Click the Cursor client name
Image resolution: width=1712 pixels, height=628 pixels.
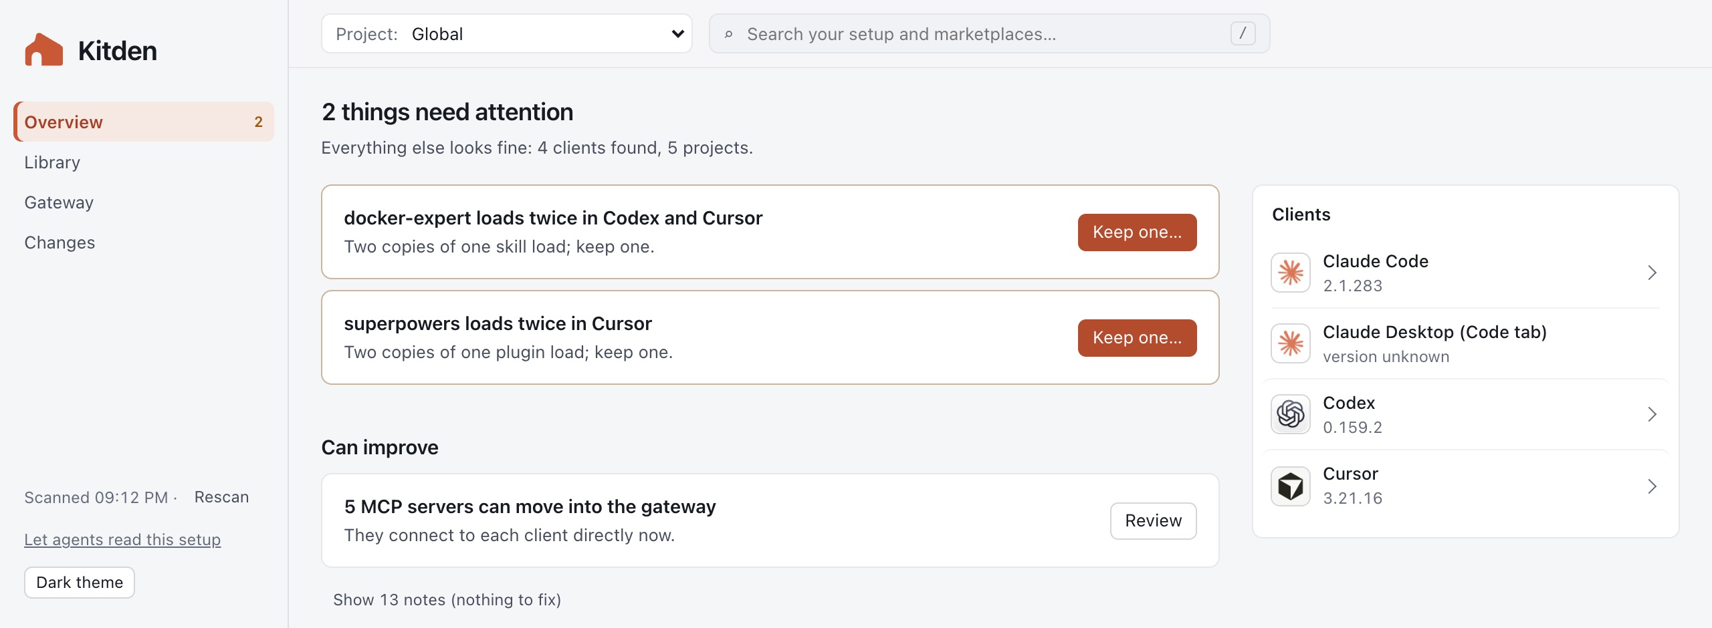[x=1350, y=474]
